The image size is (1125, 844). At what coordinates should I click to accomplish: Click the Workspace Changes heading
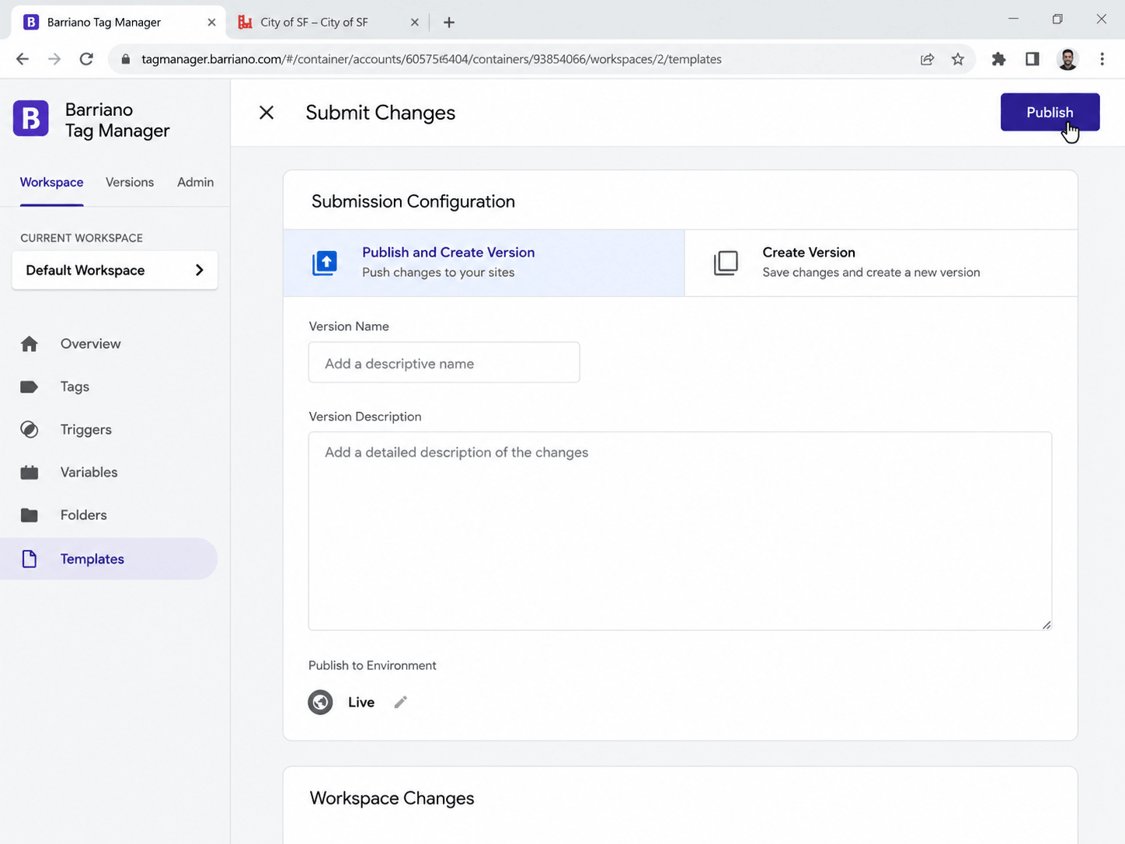[x=392, y=798]
